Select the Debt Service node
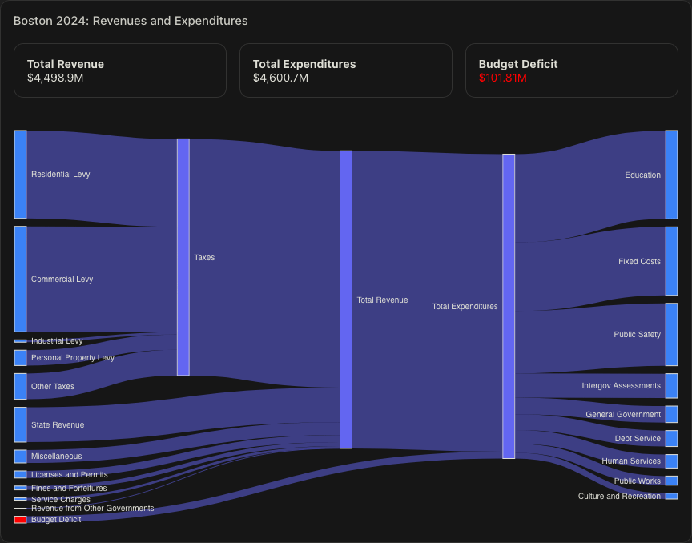 (672, 438)
